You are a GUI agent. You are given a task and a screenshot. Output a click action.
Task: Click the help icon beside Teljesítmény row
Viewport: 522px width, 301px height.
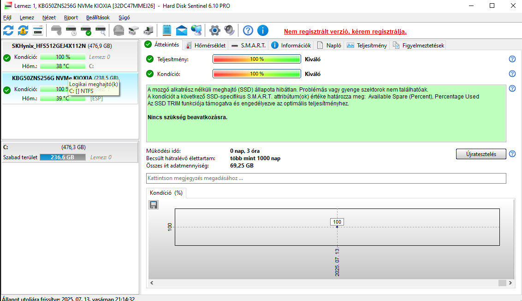pos(512,59)
